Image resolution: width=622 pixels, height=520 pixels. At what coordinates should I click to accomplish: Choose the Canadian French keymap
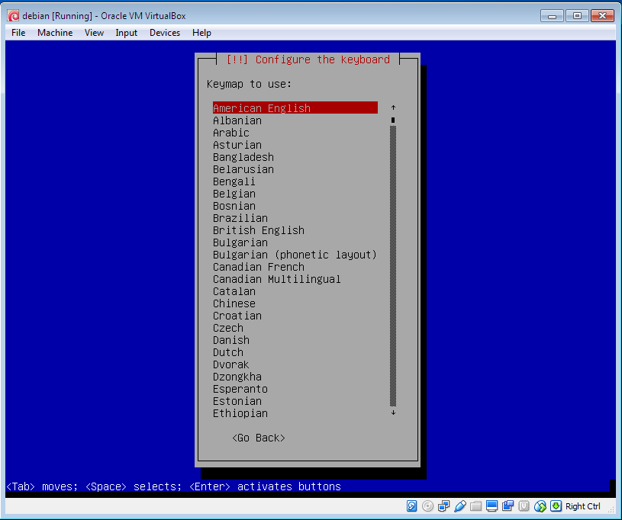click(x=259, y=267)
